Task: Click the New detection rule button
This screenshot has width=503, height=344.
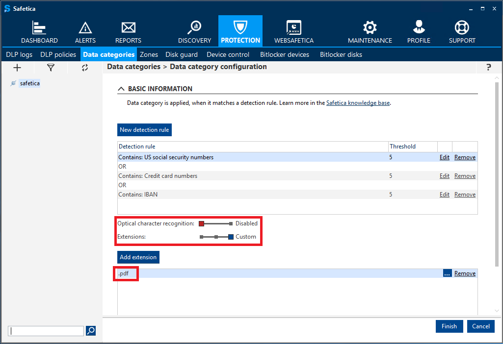Action: [144, 130]
